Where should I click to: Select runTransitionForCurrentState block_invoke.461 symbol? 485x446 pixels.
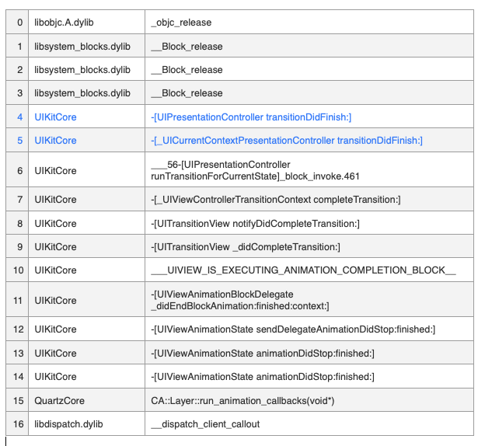[255, 170]
